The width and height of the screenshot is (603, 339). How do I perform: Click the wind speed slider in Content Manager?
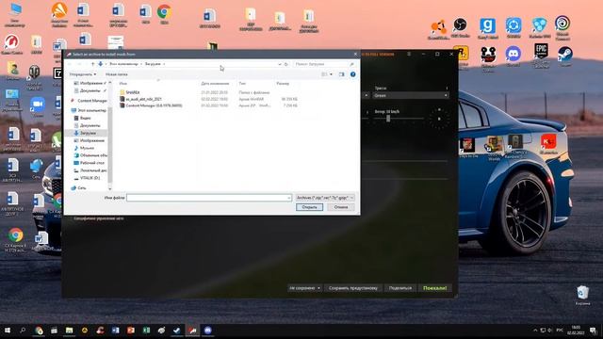click(x=399, y=119)
